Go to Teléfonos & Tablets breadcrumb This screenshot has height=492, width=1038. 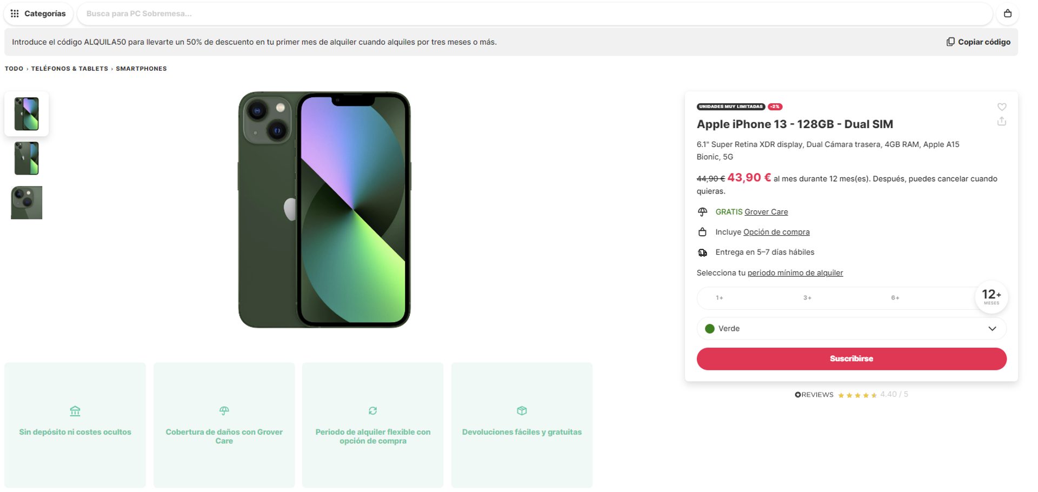tap(70, 69)
